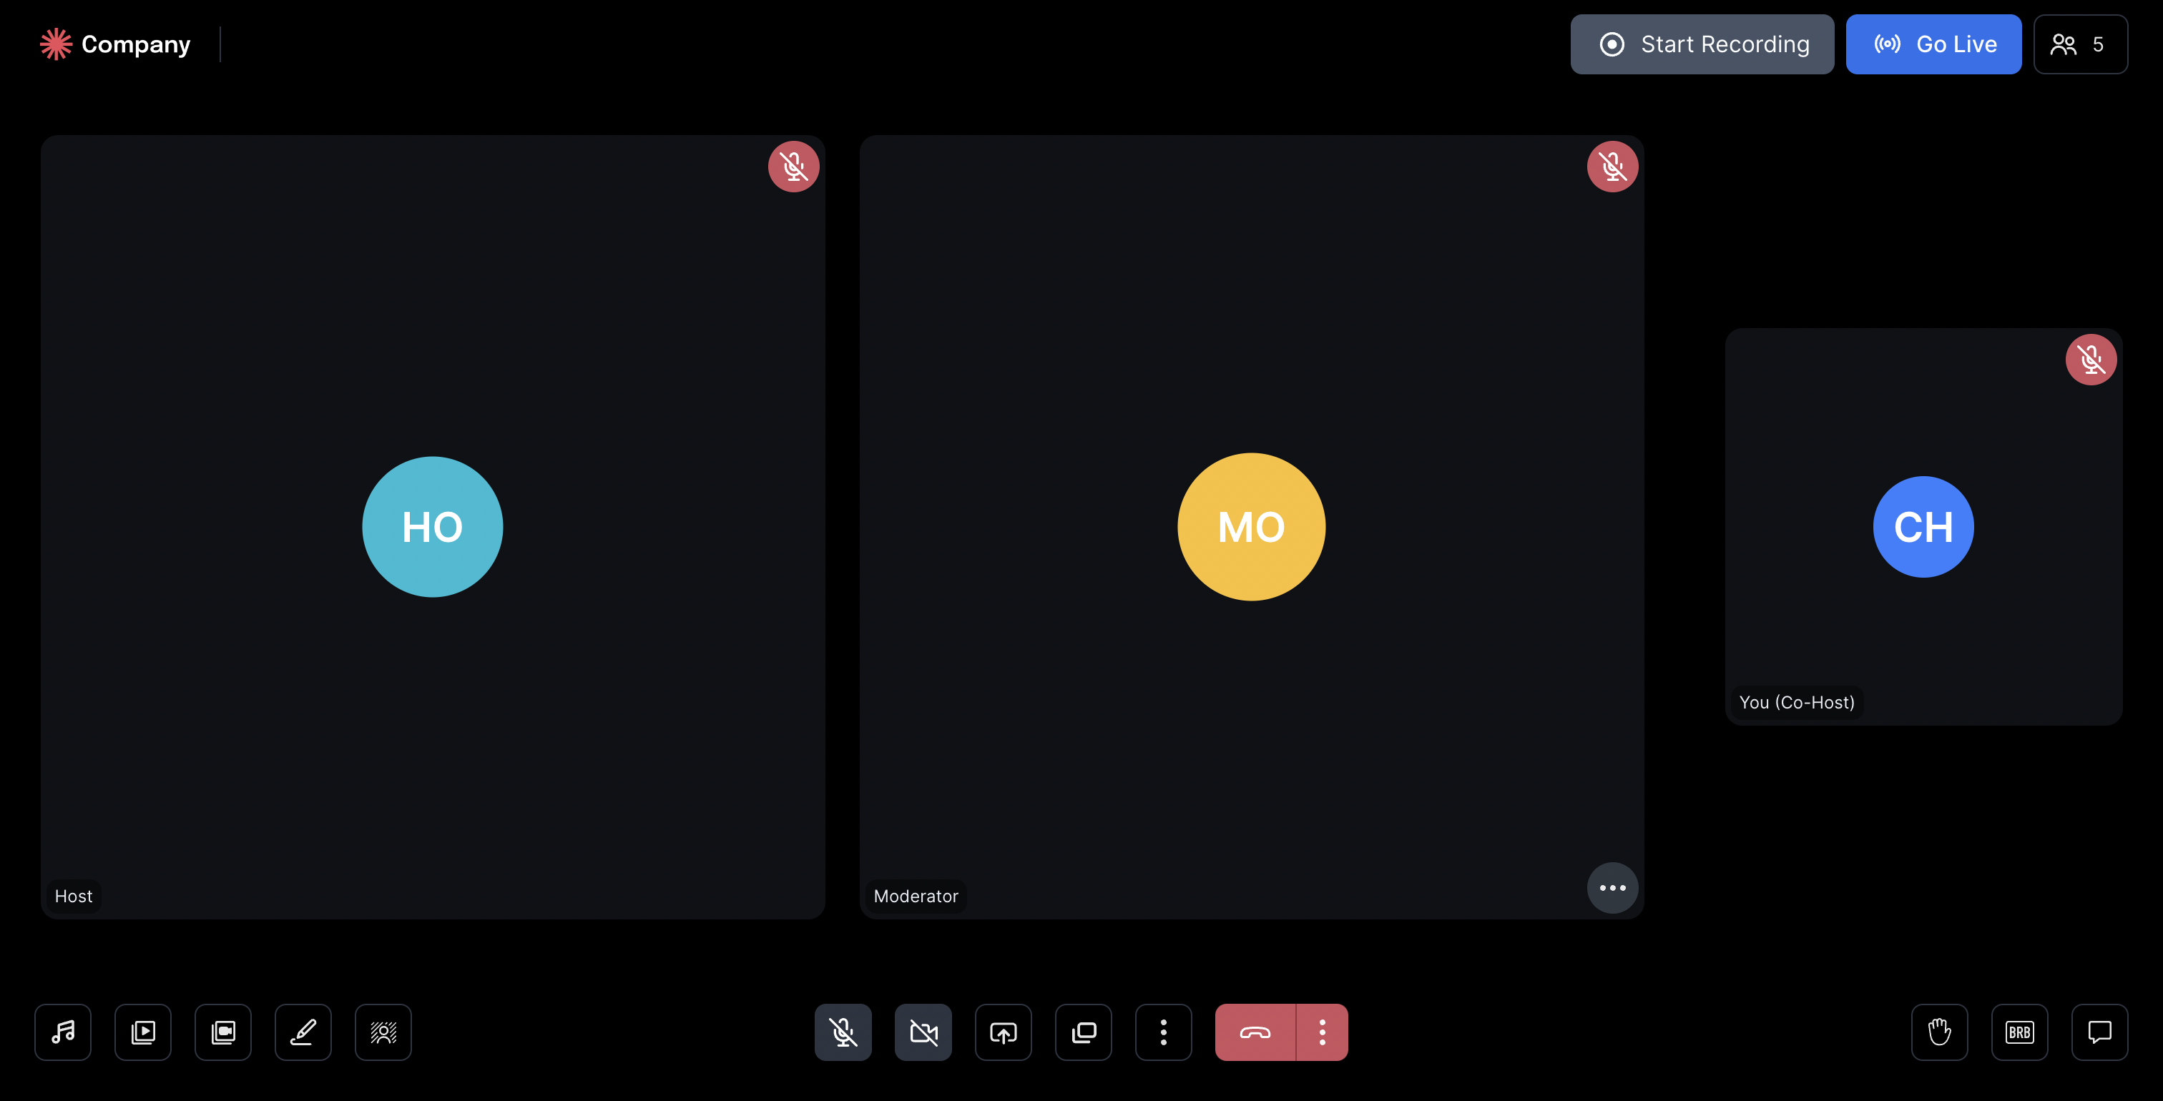Share your screen
This screenshot has width=2163, height=1101.
[1004, 1032]
